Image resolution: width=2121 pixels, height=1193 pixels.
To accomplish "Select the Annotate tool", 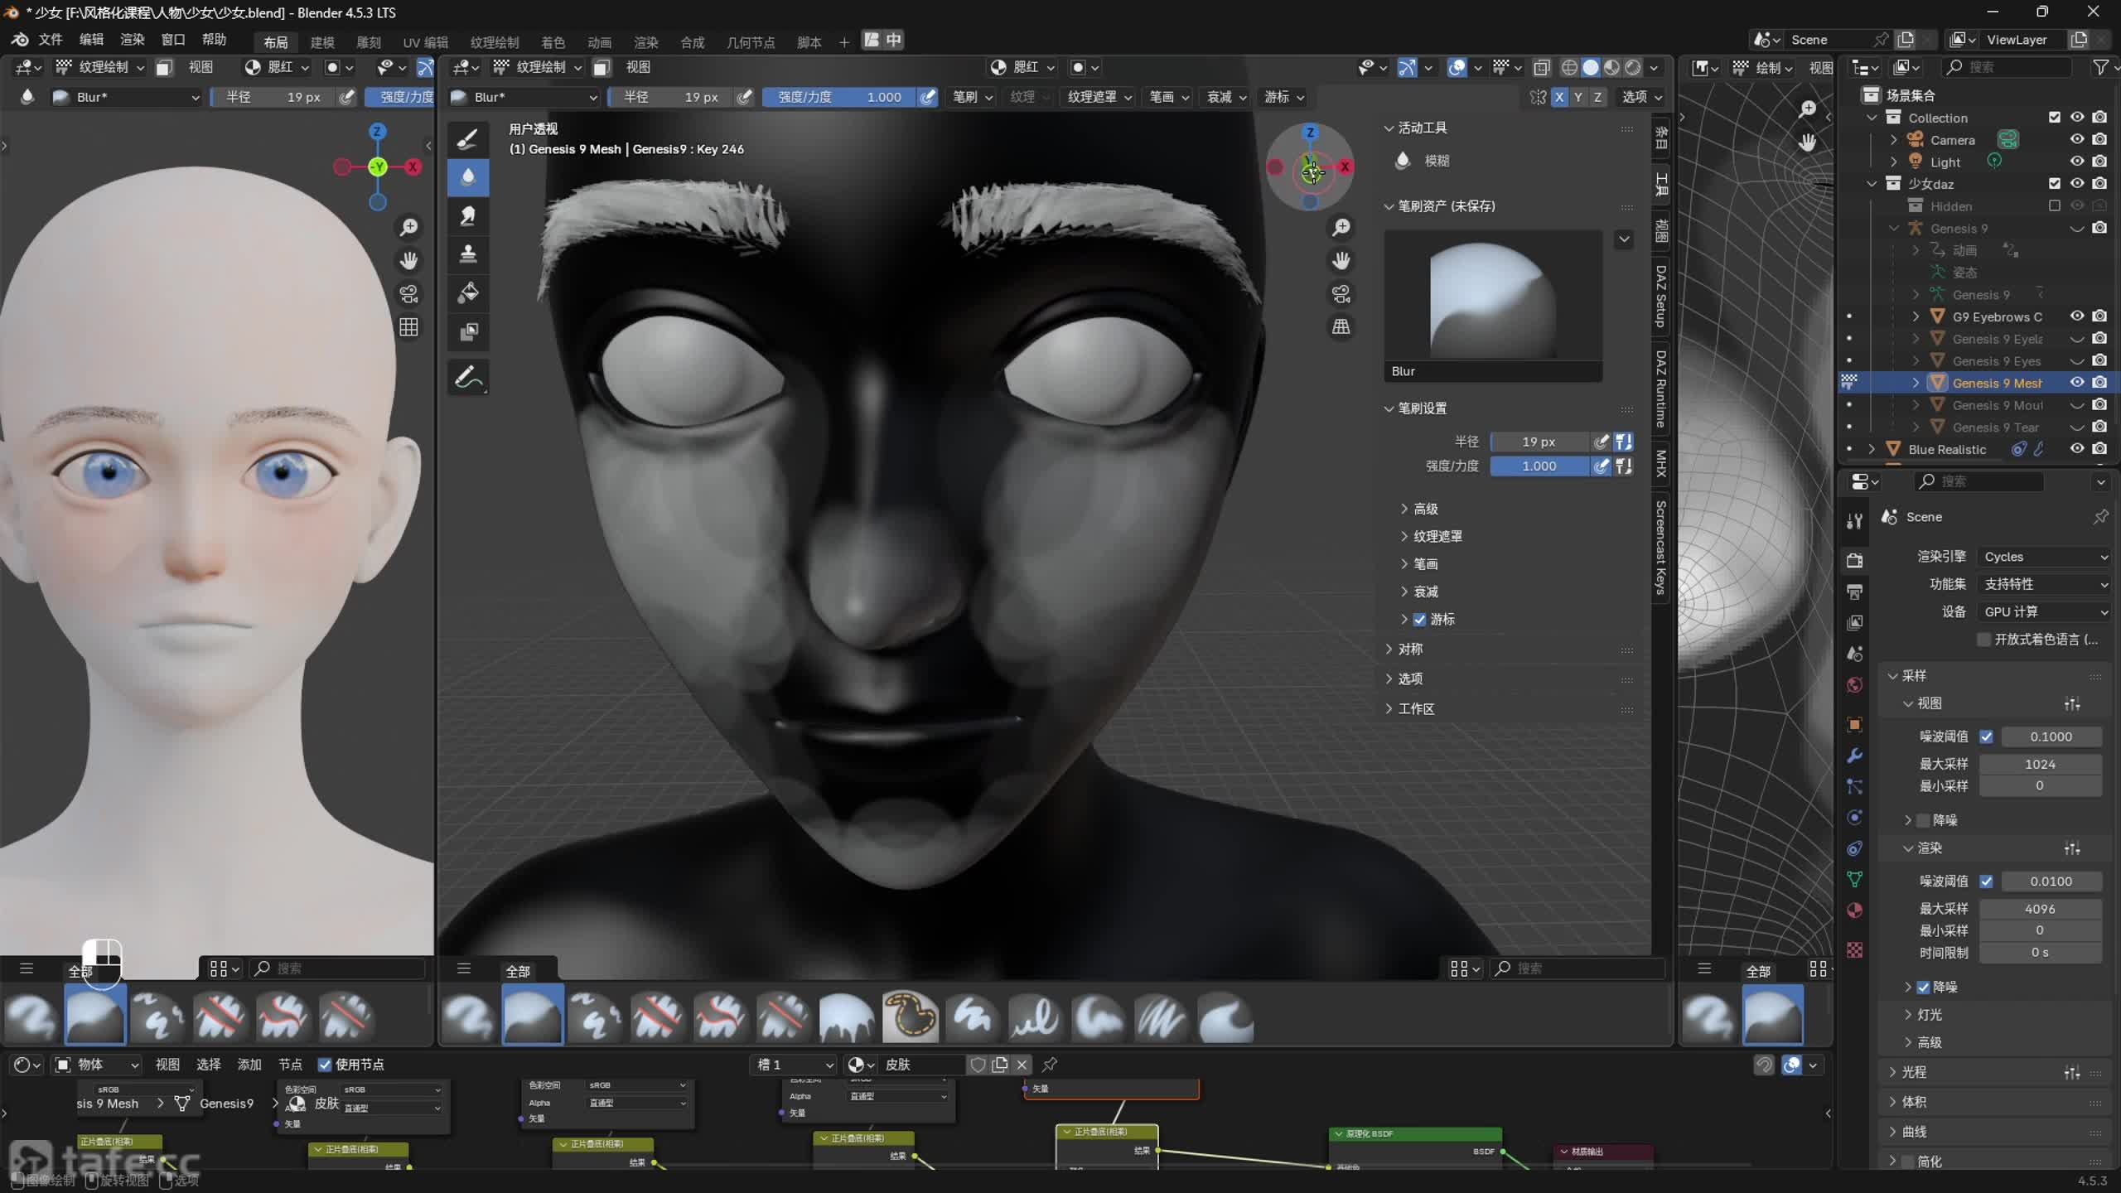I will [468, 378].
